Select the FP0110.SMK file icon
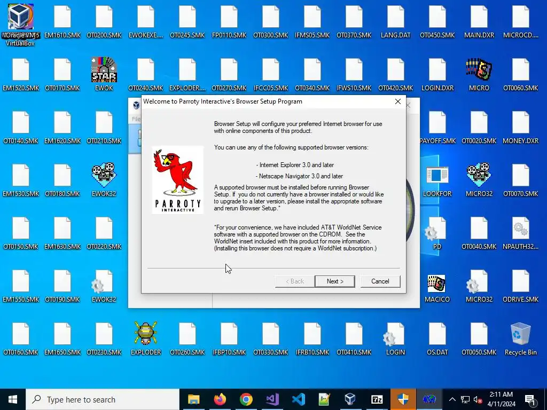 click(229, 21)
